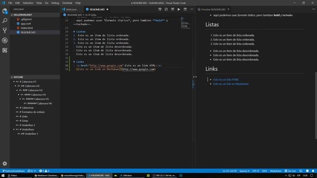Change end of line CRLF setting

264,171
